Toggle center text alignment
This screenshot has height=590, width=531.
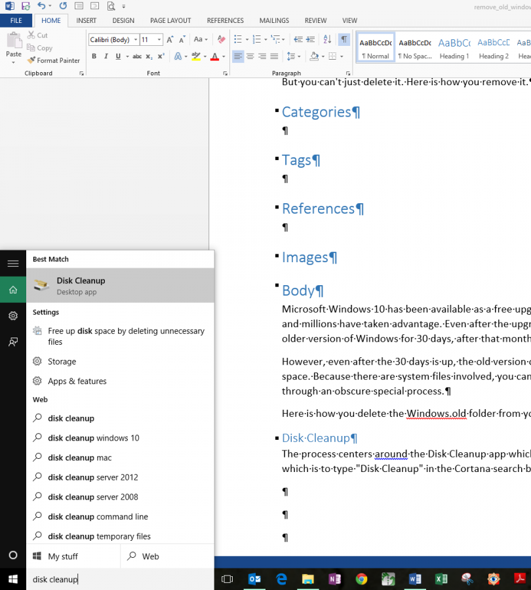[250, 56]
